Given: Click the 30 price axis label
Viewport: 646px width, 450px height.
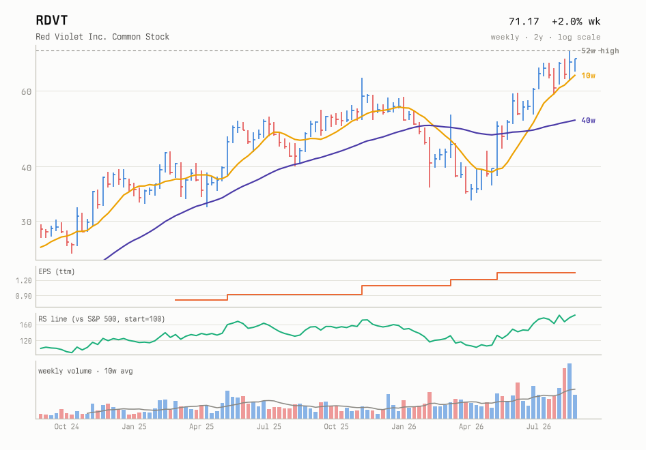Looking at the screenshot, I should tap(26, 222).
